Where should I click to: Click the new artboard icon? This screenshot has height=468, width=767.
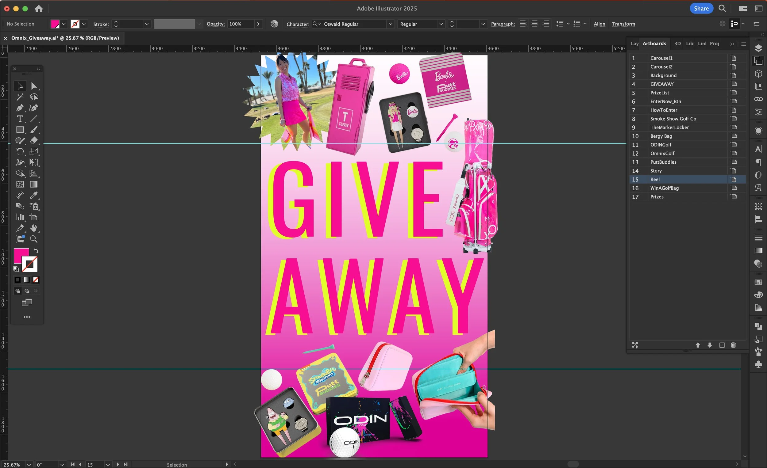[722, 345]
